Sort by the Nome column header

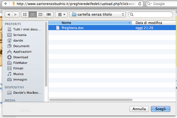90,23
